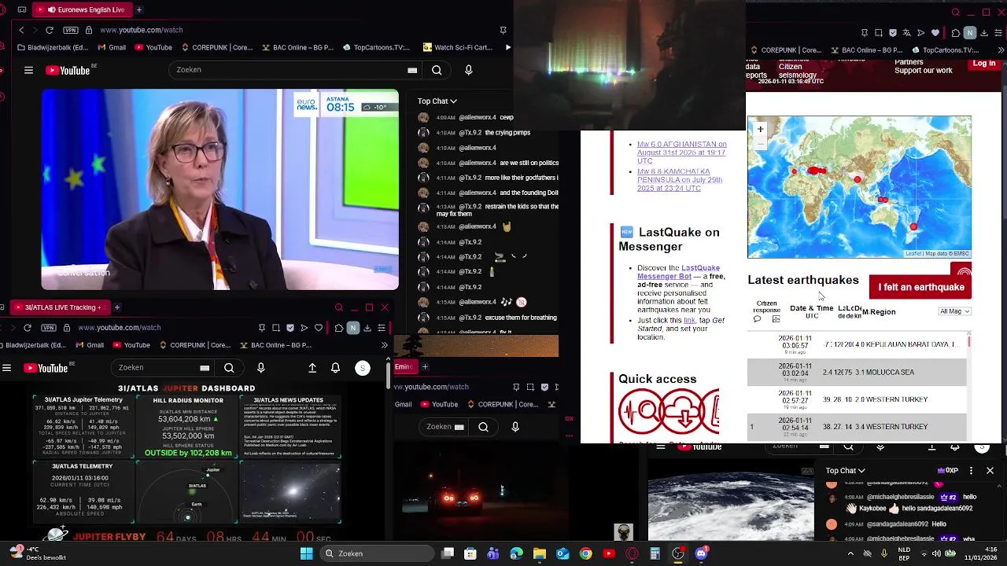Image resolution: width=1007 pixels, height=566 pixels.
Task: Select the Eminc browser tab
Action: [x=404, y=366]
